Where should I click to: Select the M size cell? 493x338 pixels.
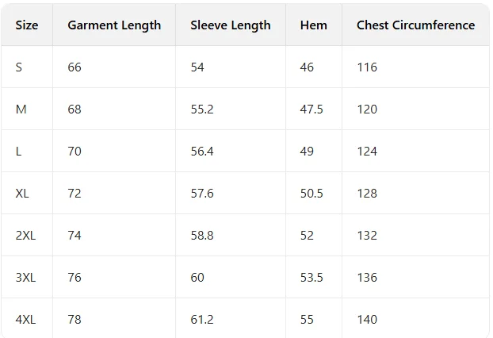tap(21, 109)
